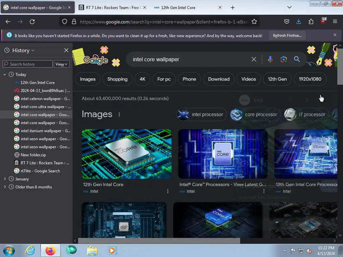Viewport: 343px width, 257px height.
Task: Open the 12th Gen Intel Core image thumbnail
Action: tap(126, 154)
